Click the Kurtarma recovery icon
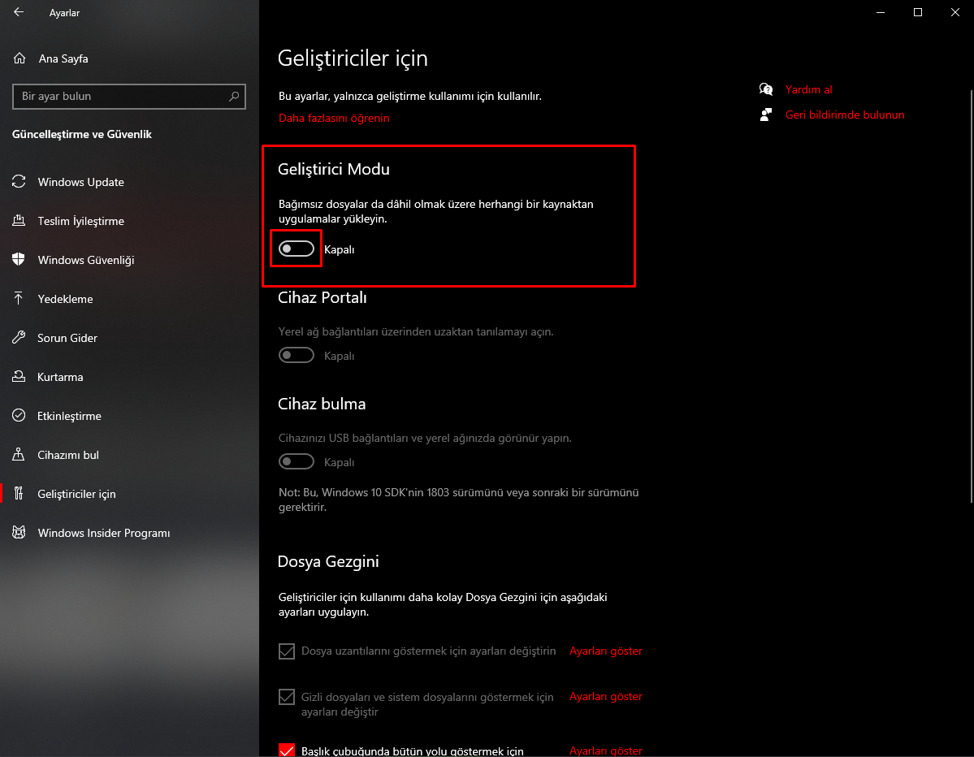The height and width of the screenshot is (757, 974). (19, 376)
